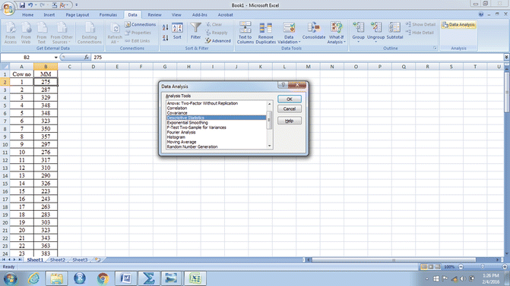
Task: Click the Office button orb
Action: [8, 8]
